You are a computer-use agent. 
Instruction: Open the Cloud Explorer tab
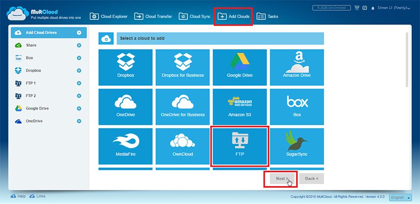[109, 17]
